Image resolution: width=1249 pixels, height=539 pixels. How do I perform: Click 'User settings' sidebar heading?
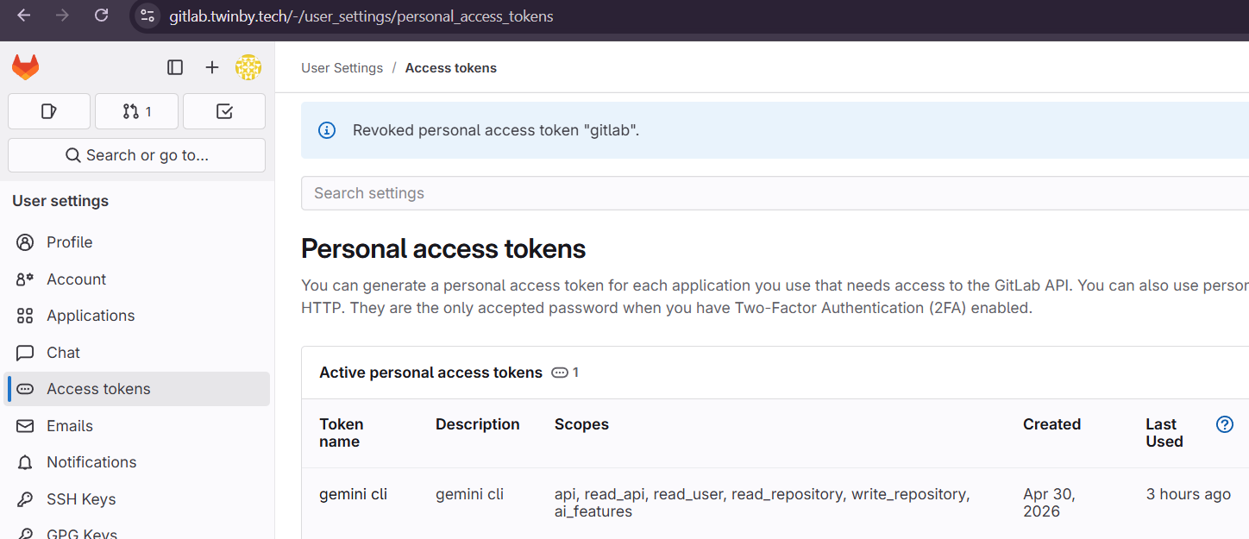coord(60,201)
